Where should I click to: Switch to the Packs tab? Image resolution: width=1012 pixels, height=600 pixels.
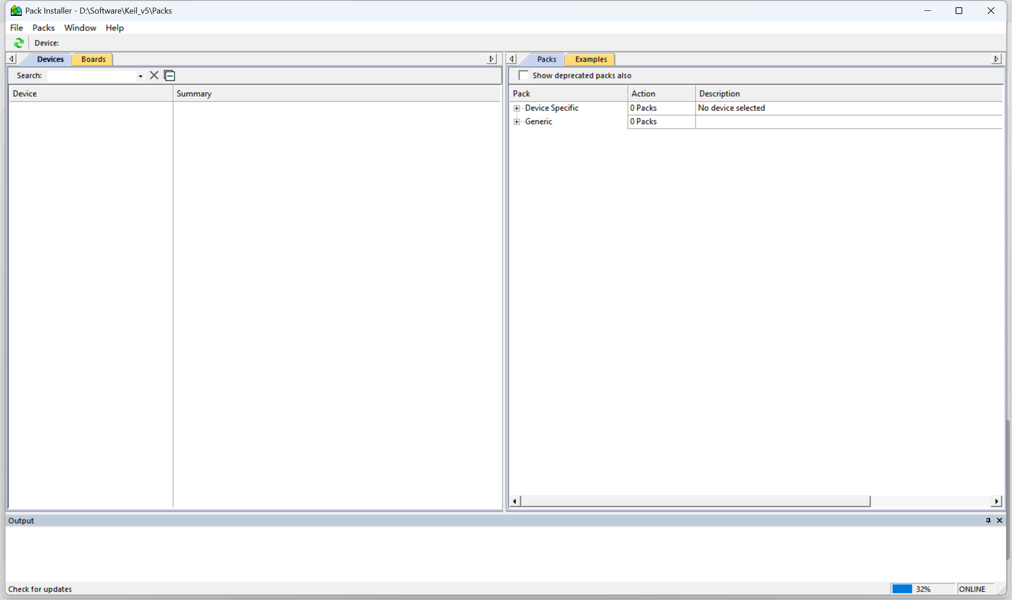[546, 59]
